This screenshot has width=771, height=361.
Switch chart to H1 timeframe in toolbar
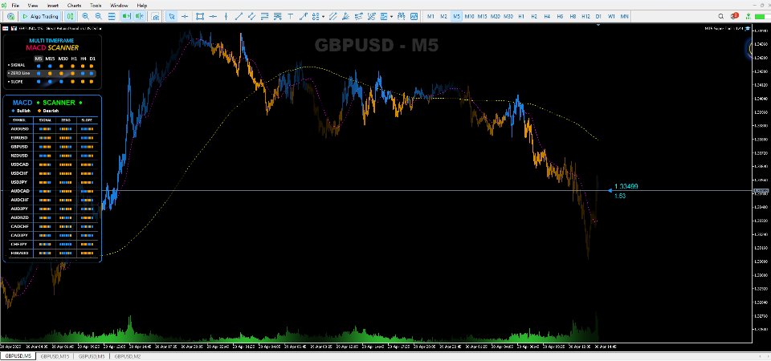[x=521, y=16]
